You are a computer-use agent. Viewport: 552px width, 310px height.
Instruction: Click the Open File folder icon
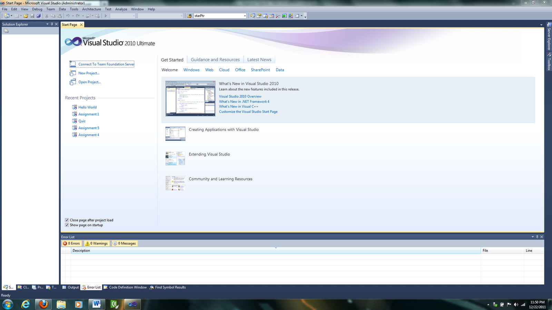click(26, 15)
